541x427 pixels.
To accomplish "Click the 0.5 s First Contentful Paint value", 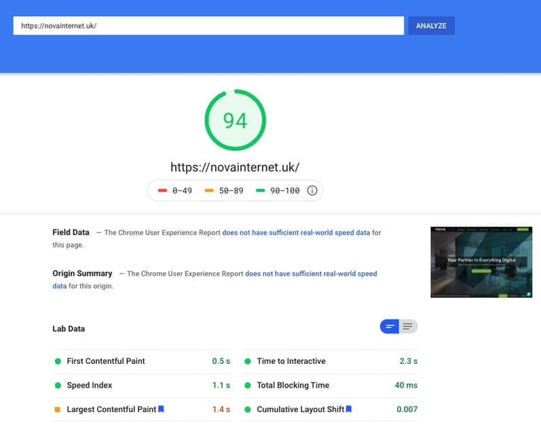I will tap(221, 361).
